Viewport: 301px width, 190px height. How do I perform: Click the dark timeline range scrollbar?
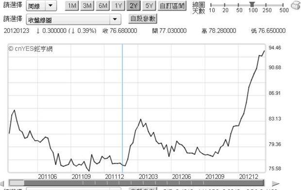[x=144, y=183]
